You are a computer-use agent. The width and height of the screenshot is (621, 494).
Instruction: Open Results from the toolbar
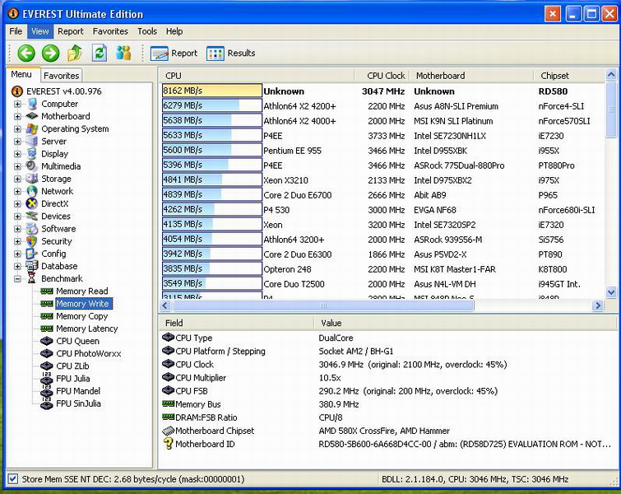coord(231,54)
